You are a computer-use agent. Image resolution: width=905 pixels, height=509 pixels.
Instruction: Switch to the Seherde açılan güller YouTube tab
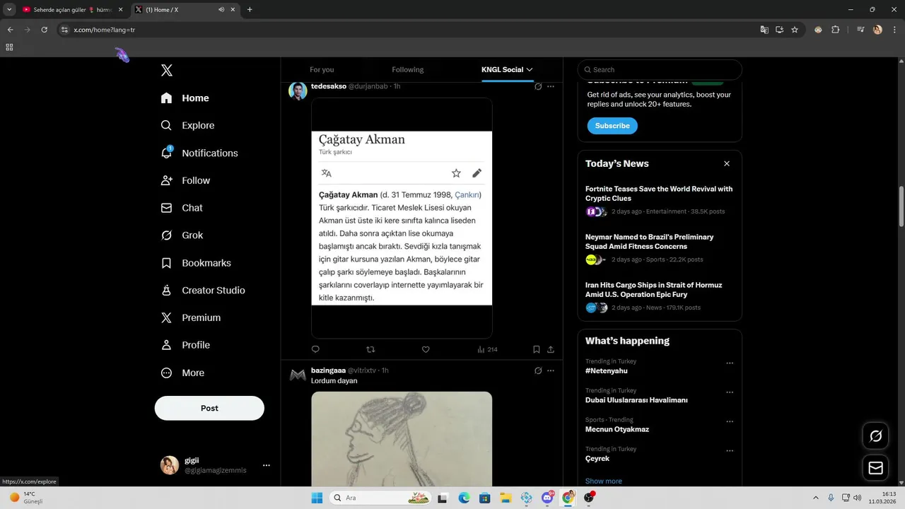[72, 10]
